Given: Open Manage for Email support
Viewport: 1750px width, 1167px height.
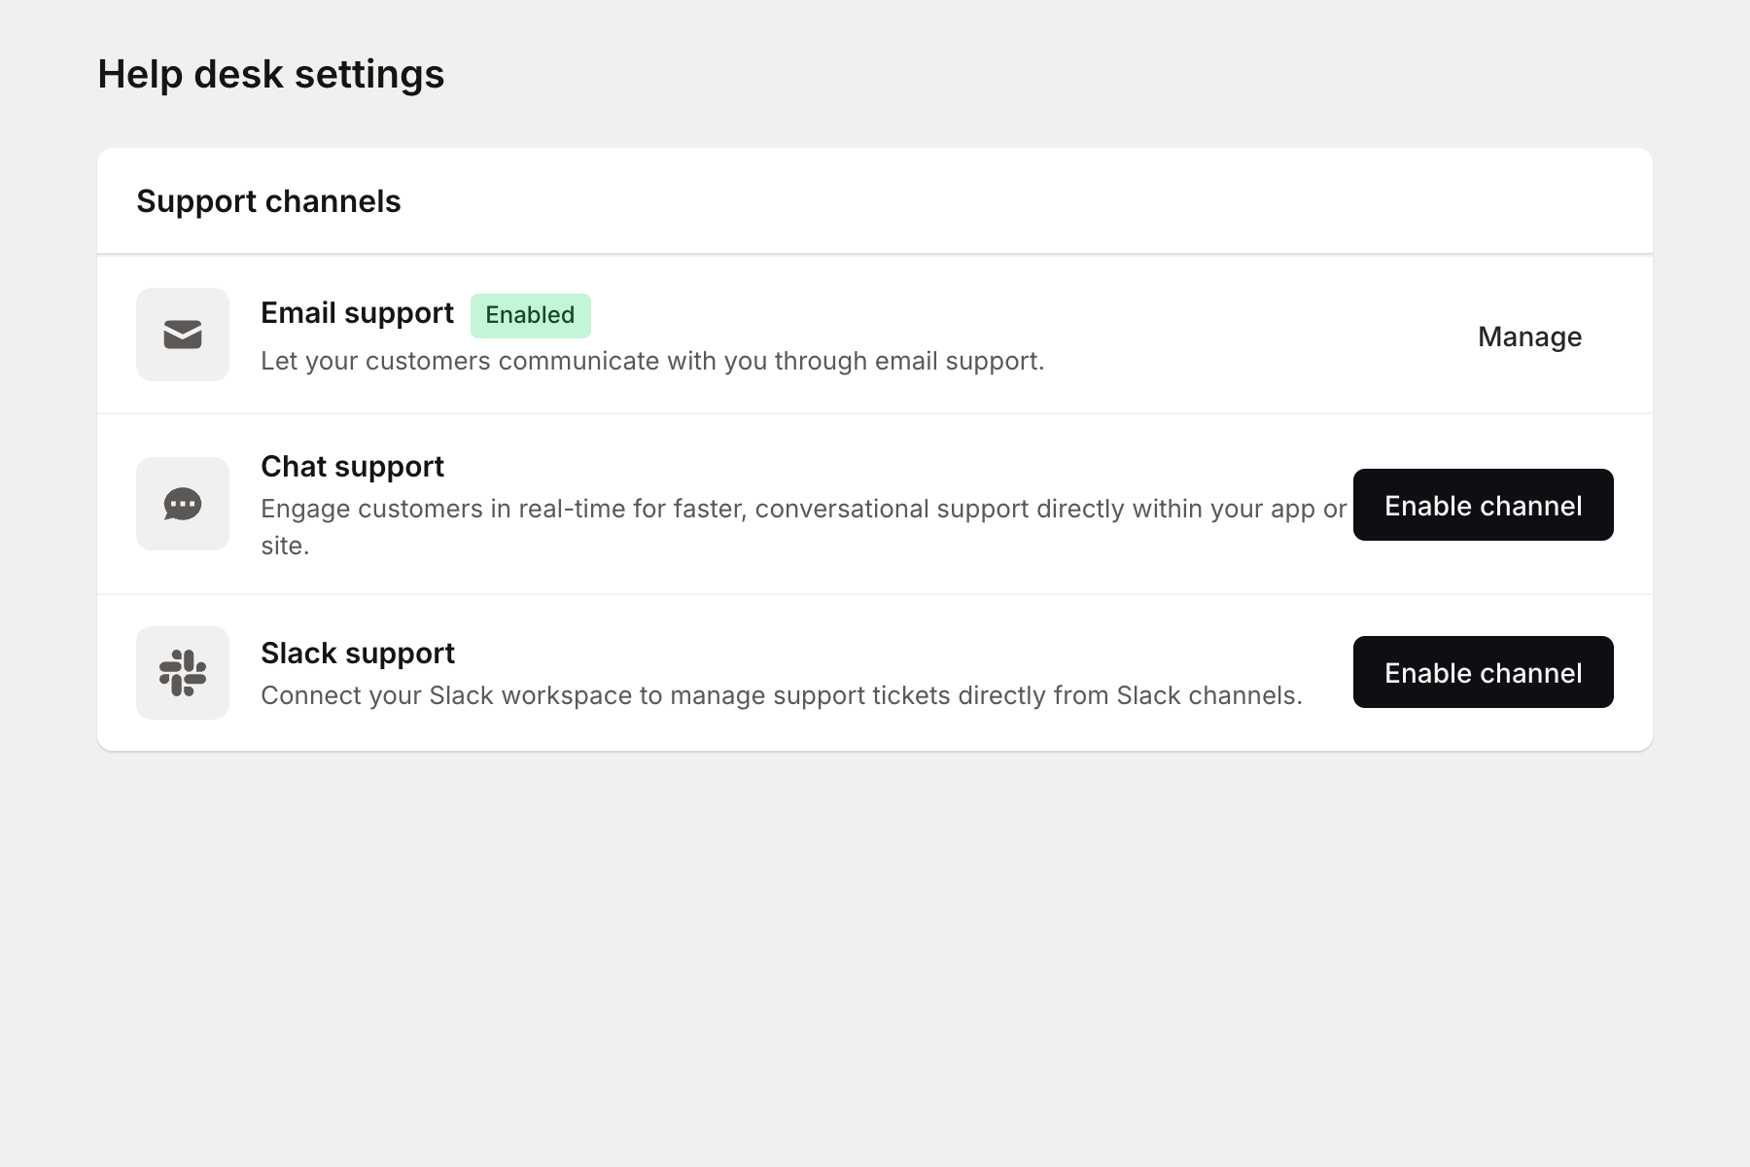Looking at the screenshot, I should (x=1529, y=336).
